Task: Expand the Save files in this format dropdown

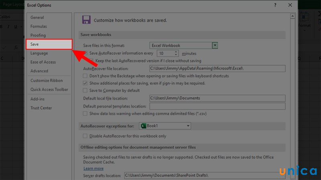Action: [215, 45]
